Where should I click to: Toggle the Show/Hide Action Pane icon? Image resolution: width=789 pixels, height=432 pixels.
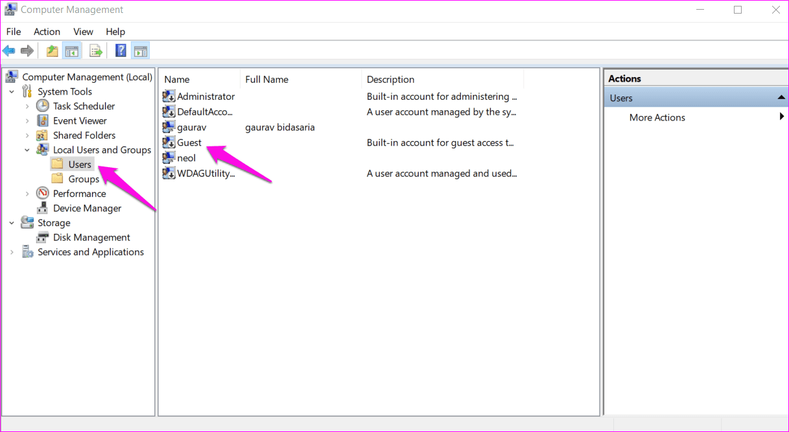(x=141, y=51)
